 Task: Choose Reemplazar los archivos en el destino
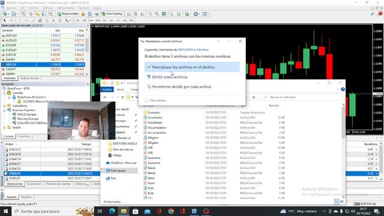point(192,67)
